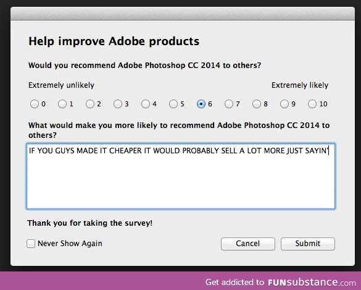Select the 10 extremely likely rating
Image resolution: width=361 pixels, height=290 pixels.
pos(312,104)
